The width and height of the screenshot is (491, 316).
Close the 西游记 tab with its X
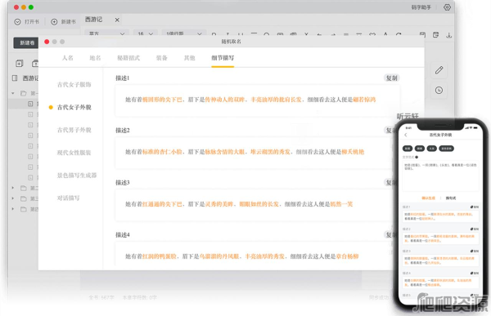(117, 20)
